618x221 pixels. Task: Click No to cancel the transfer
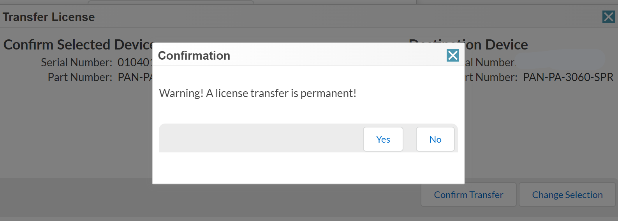click(435, 139)
